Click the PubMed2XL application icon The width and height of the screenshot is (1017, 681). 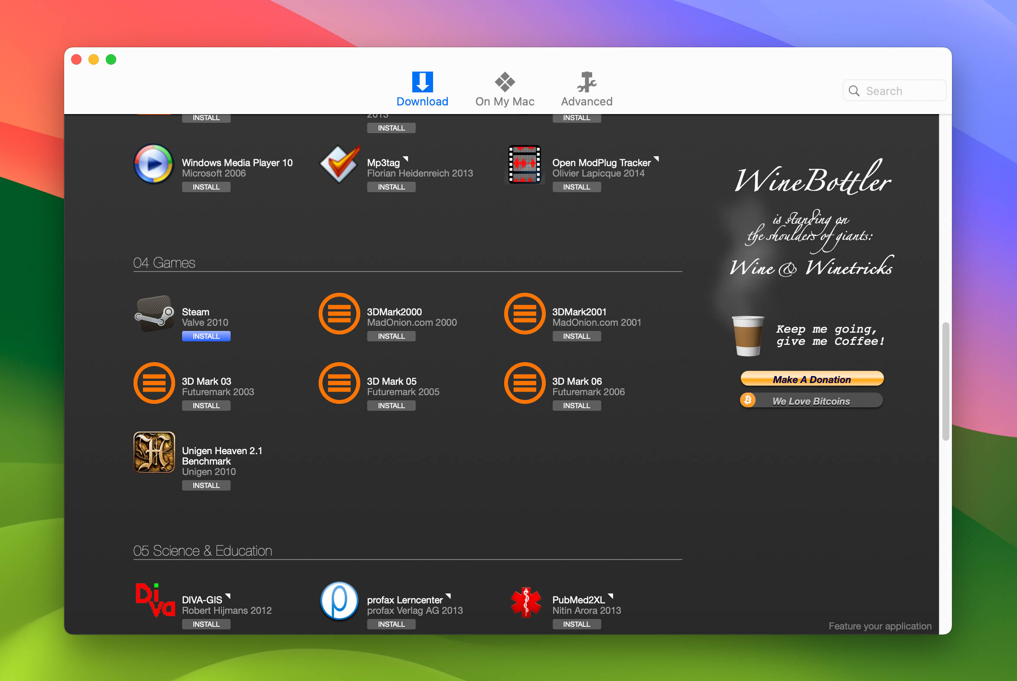coord(524,603)
